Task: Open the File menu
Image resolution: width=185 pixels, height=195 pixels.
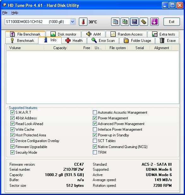Action: [5, 13]
